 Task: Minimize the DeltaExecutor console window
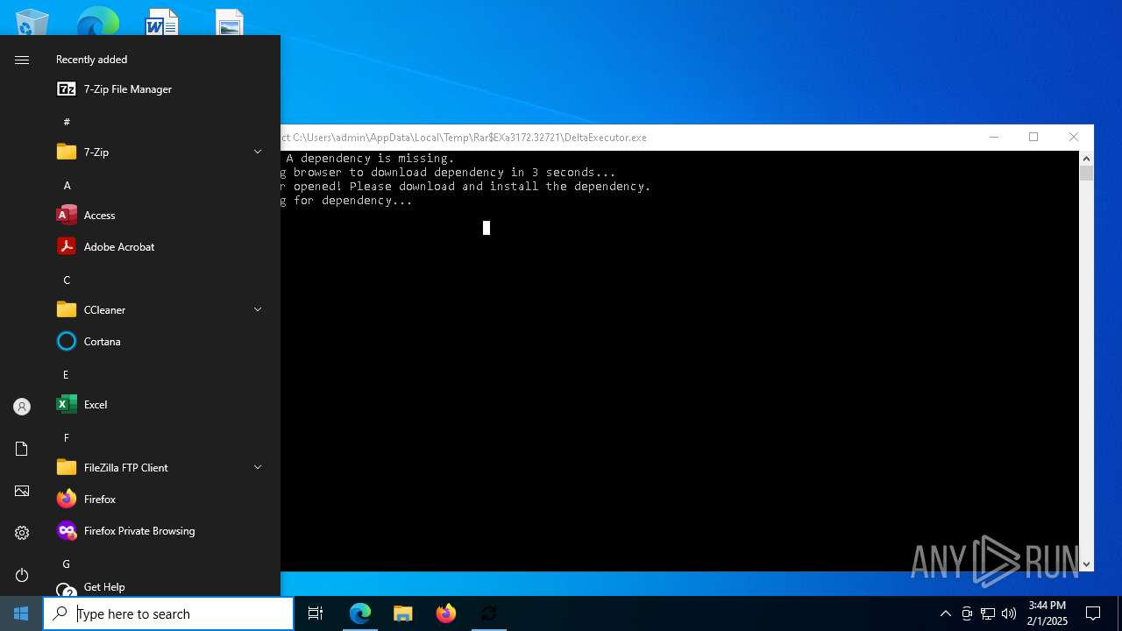(x=993, y=137)
